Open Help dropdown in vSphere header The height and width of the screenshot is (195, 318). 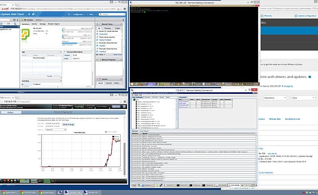pos(92,14)
